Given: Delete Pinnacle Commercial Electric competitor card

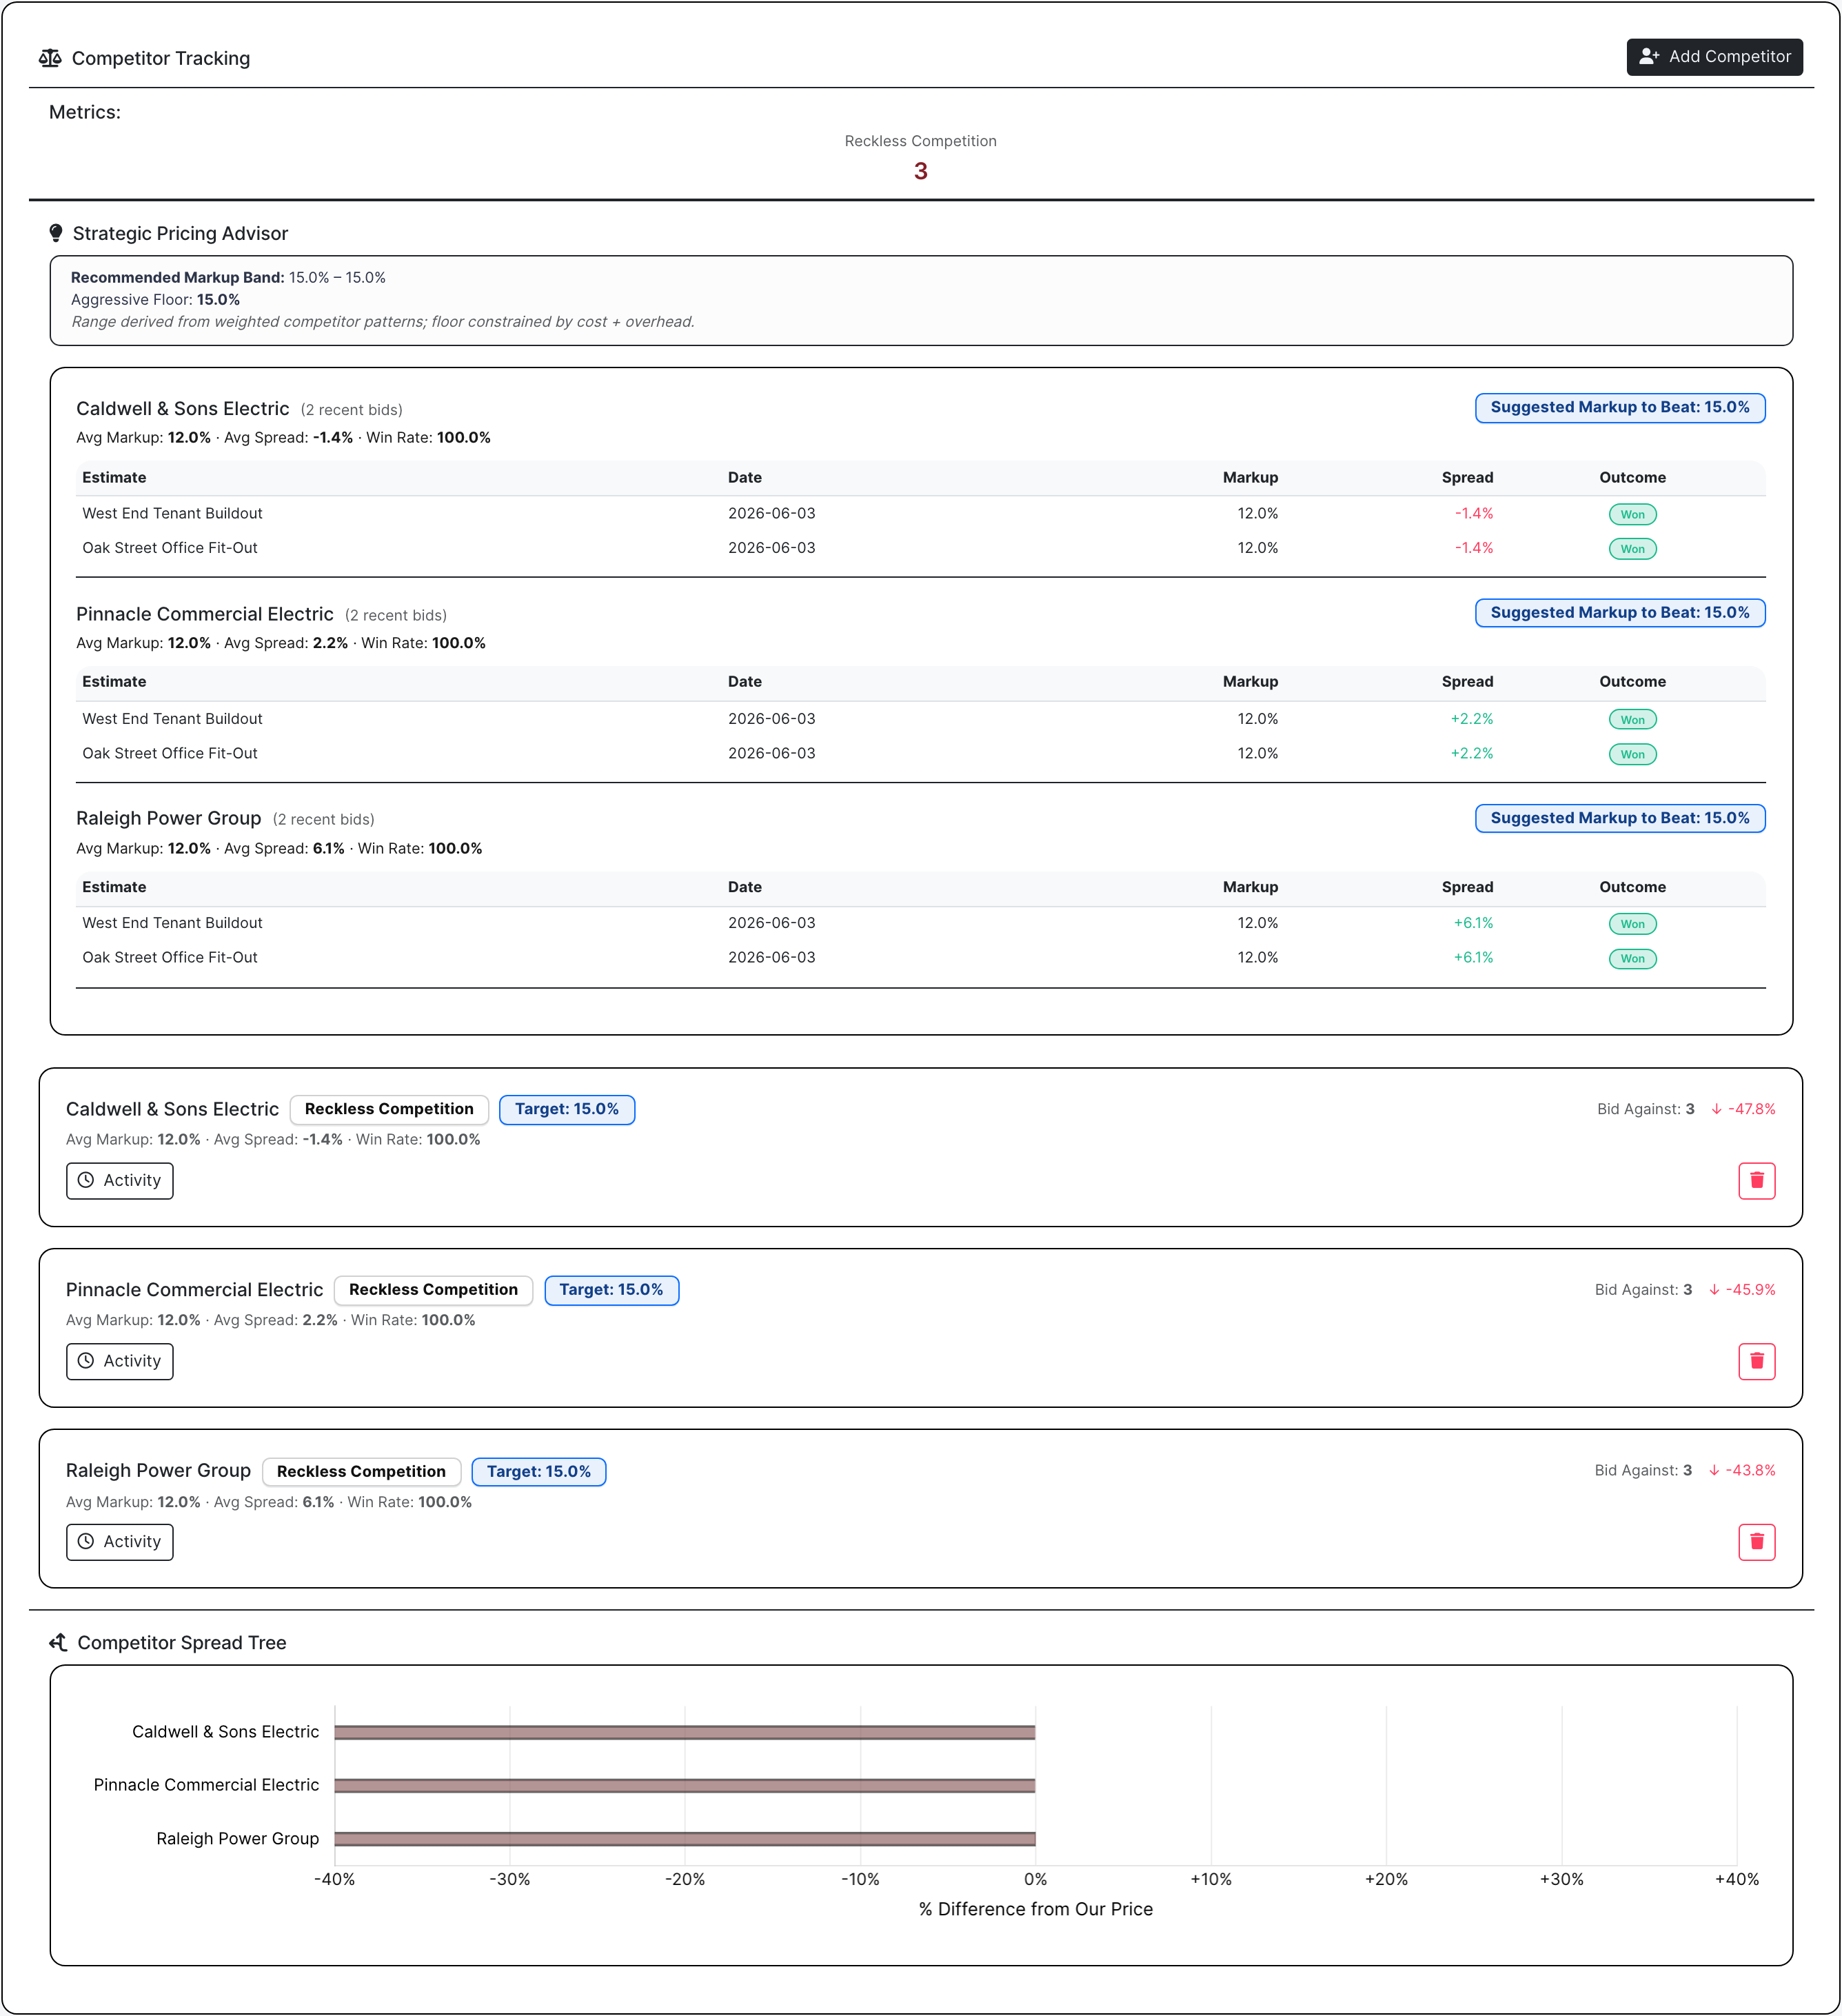Looking at the screenshot, I should click(x=1756, y=1361).
